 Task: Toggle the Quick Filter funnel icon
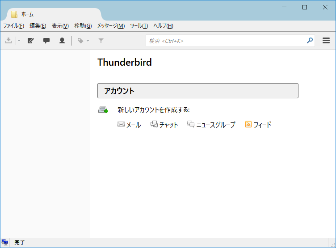point(101,41)
